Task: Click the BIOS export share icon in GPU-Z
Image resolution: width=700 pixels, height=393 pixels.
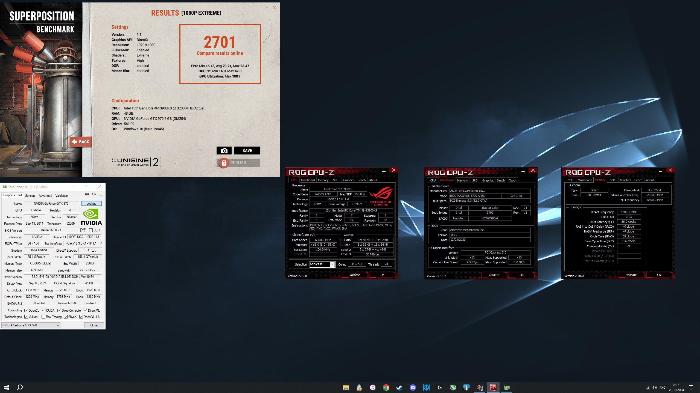Action: (83, 230)
